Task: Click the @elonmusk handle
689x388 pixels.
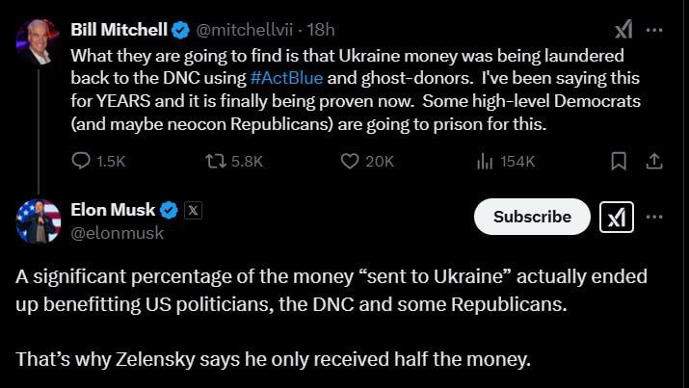Action: coord(118,233)
